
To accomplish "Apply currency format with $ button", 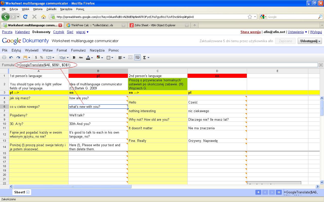I will click(36, 58).
